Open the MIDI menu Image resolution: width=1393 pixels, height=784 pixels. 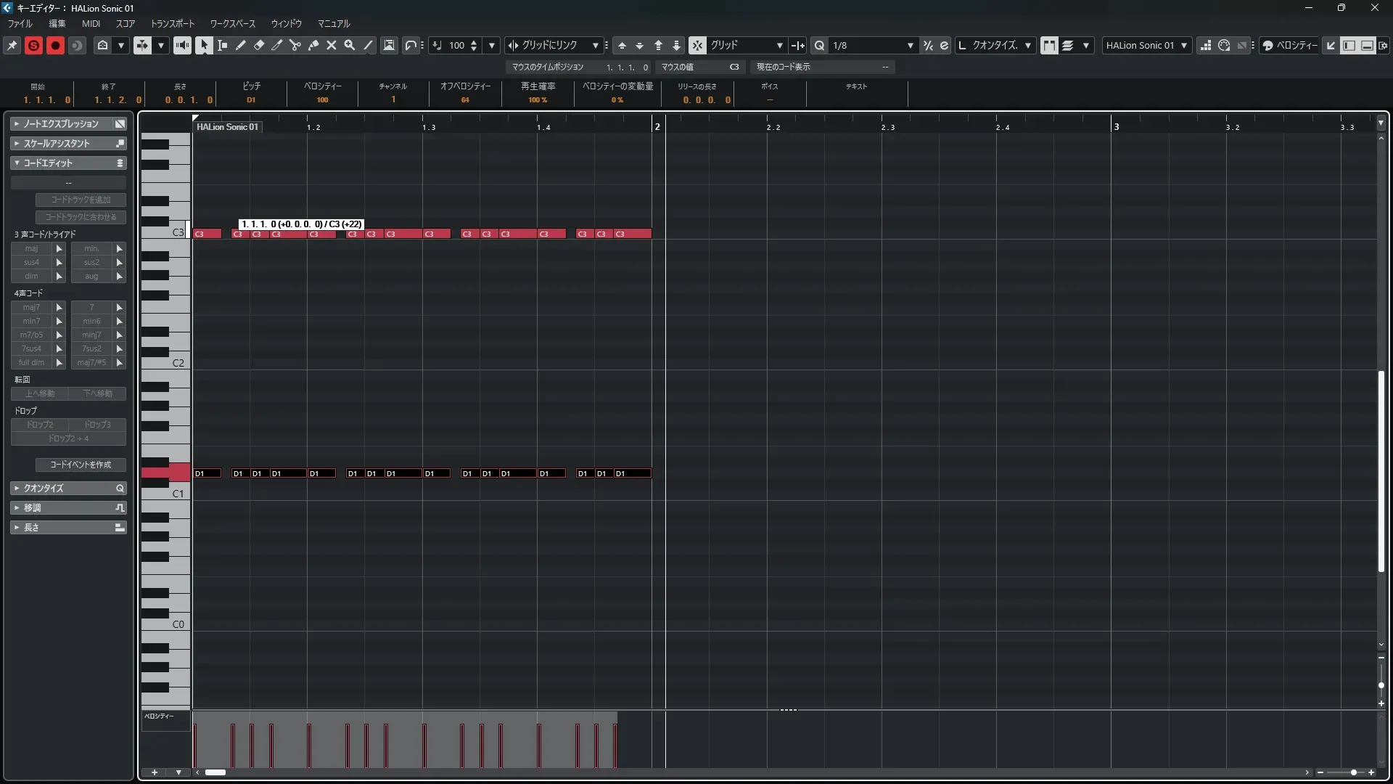(x=91, y=23)
